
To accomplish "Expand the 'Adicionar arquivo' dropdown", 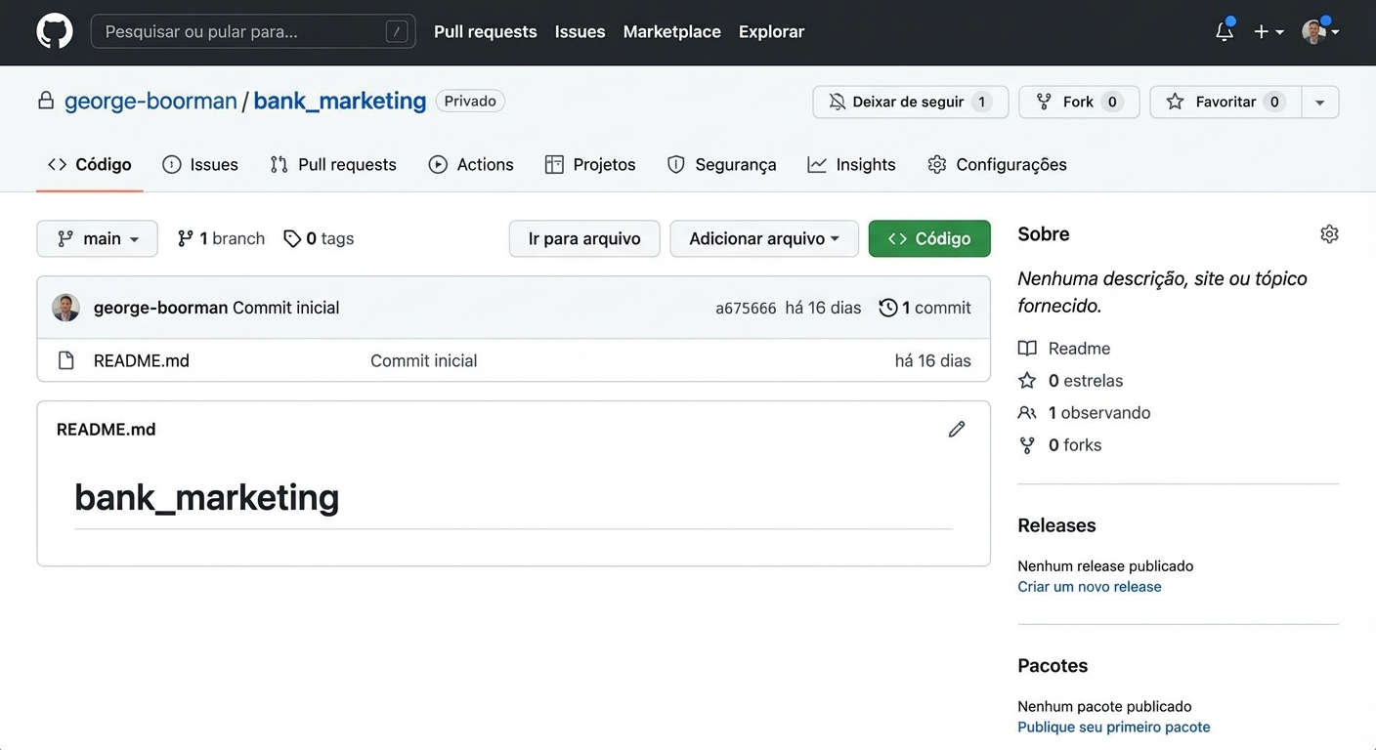I will pos(763,238).
